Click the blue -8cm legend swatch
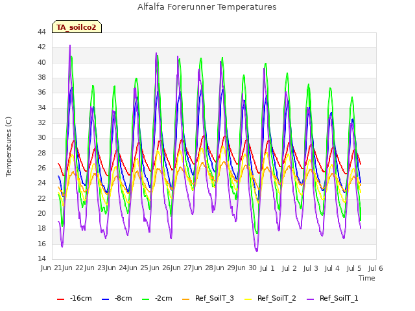This screenshot has height=311, width=415. (105, 299)
